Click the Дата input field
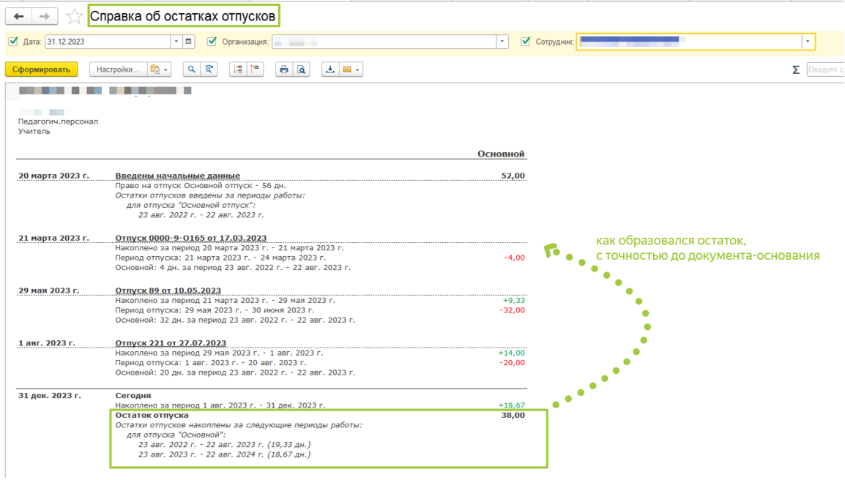Image resolution: width=845 pixels, height=480 pixels. [107, 42]
